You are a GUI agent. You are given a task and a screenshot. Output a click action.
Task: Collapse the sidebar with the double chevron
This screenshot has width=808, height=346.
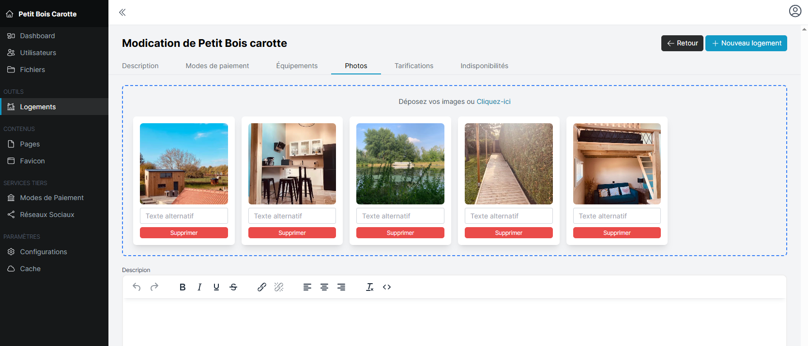[122, 13]
